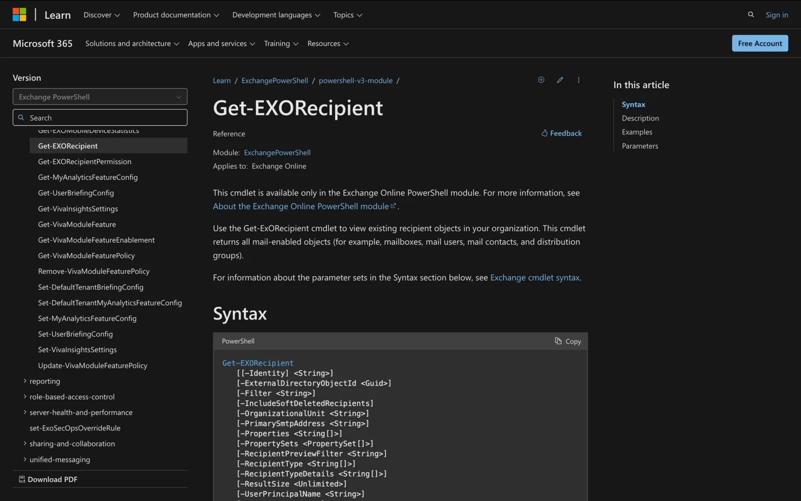Click the Sign in link
This screenshot has width=801, height=501.
pyautogui.click(x=776, y=15)
